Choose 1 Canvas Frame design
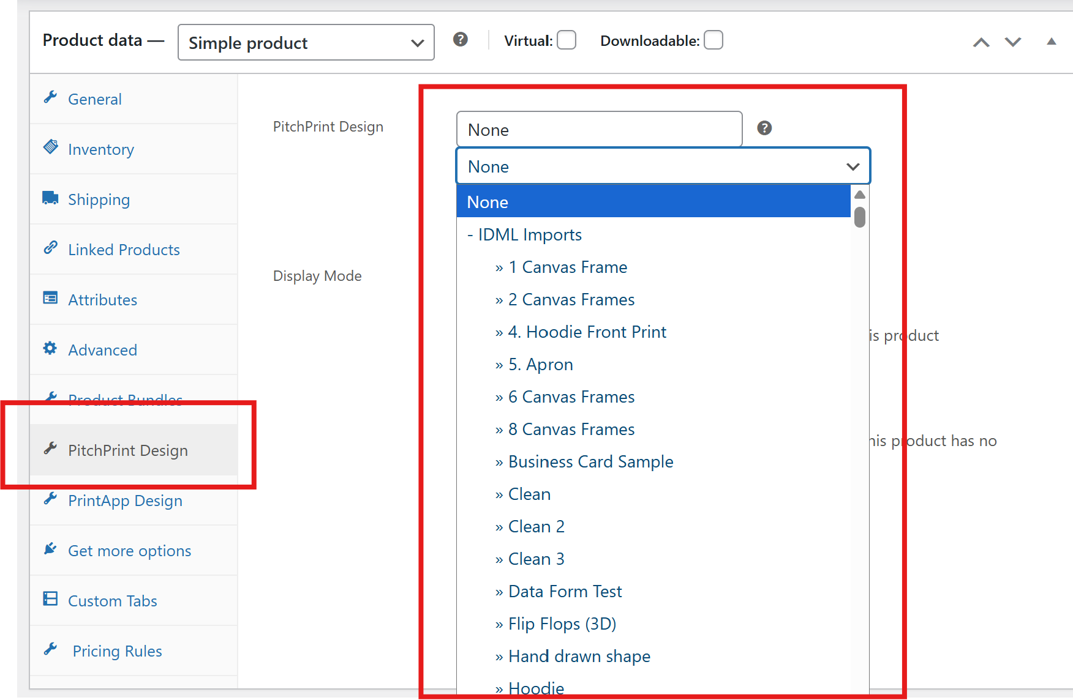Image resolution: width=1073 pixels, height=700 pixels. pyautogui.click(x=653, y=267)
